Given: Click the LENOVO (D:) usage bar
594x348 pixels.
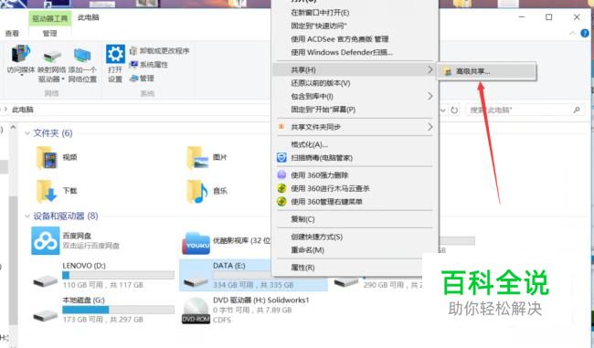Looking at the screenshot, I should coord(118,275).
